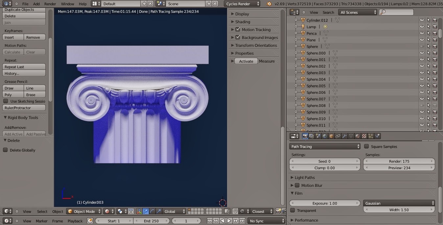
Task: Open the Texture checkerboard properties tab
Action: (364, 136)
